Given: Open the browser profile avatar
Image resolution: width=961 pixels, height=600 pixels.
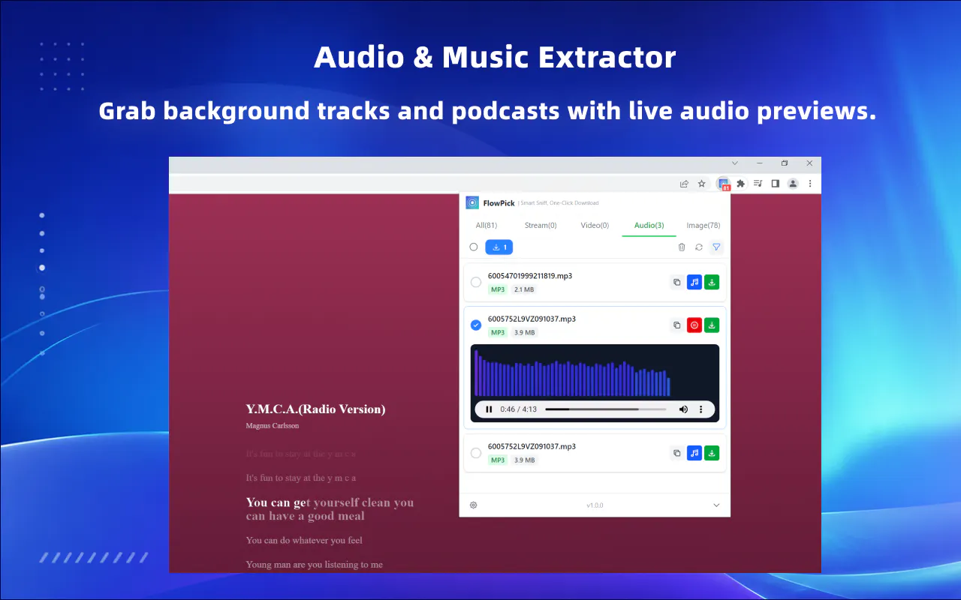Looking at the screenshot, I should click(793, 183).
